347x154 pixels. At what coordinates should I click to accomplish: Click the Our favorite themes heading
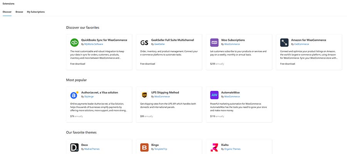tap(81, 132)
